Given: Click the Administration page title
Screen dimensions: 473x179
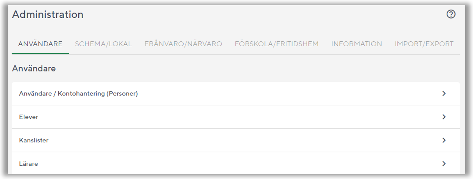Looking at the screenshot, I should (x=47, y=15).
